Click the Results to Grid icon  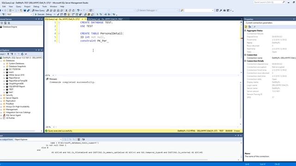click(x=89, y=14)
